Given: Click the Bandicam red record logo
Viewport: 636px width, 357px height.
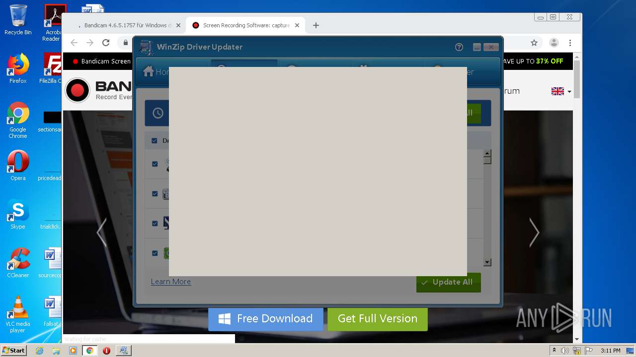Looking at the screenshot, I should pyautogui.click(x=78, y=90).
